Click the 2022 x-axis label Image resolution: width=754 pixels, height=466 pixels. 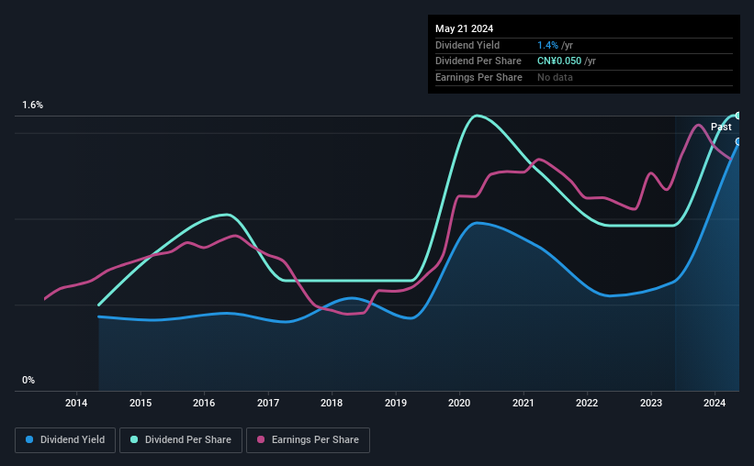[x=587, y=403]
